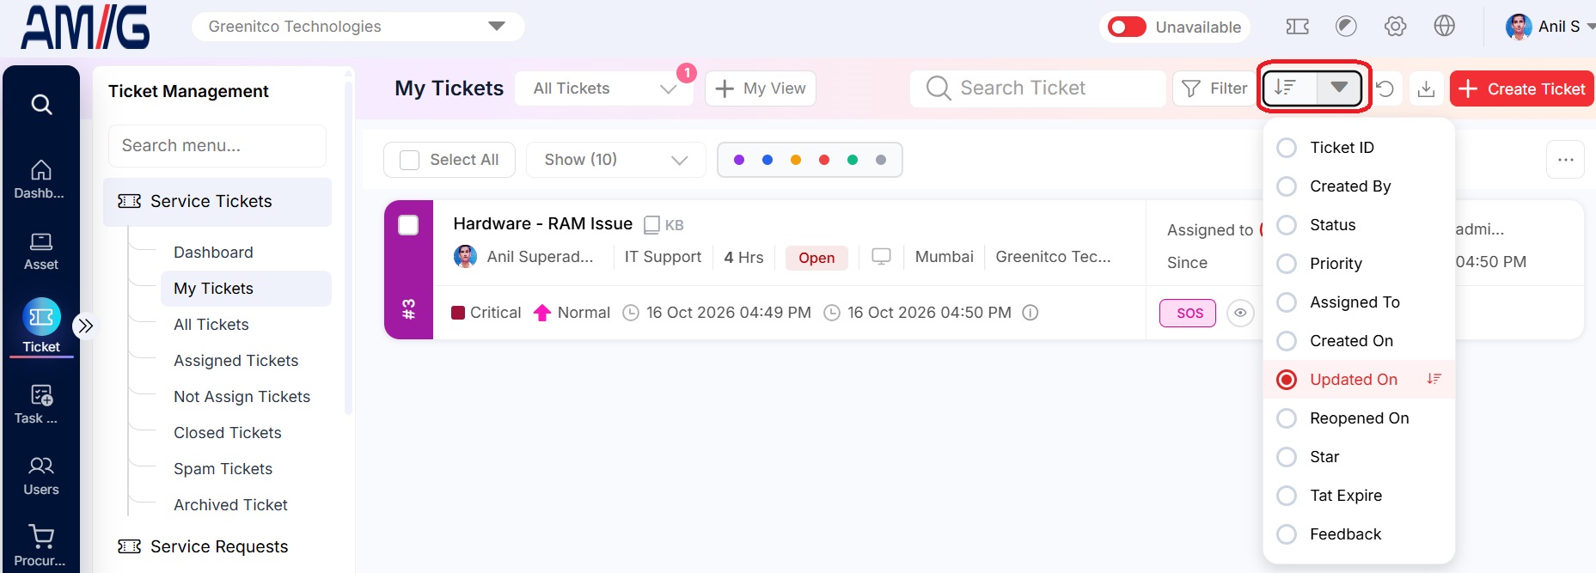Click the info icon beside 04:50 PM
The width and height of the screenshot is (1596, 573).
coord(1030,313)
